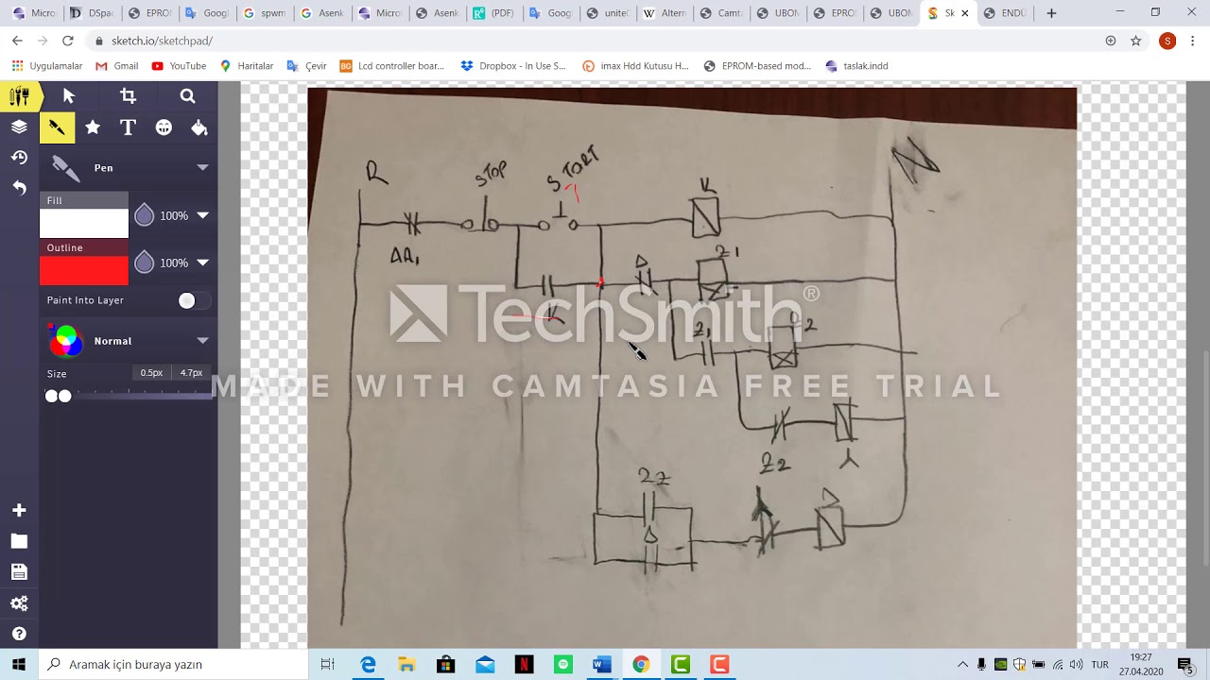Image resolution: width=1210 pixels, height=680 pixels.
Task: Click the Save disk icon in sidebar
Action: tap(19, 571)
